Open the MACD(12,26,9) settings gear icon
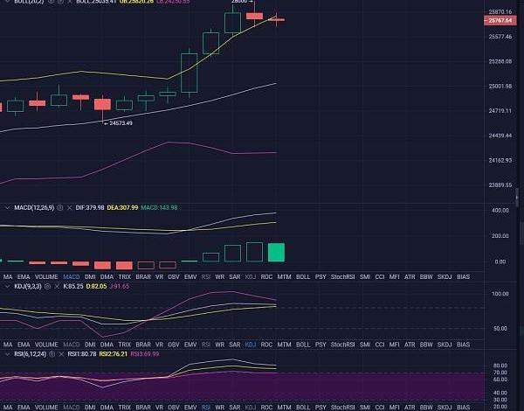This screenshot has width=524, height=411. coord(59,207)
